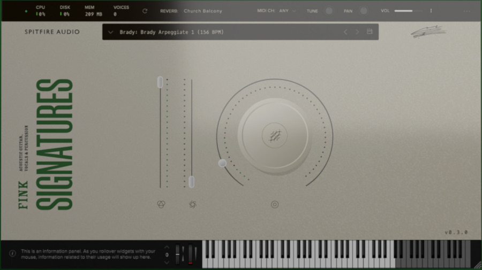
Task: Go to the next preset arrow
Action: 357,32
